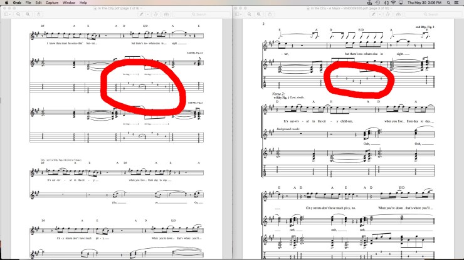This screenshot has height=260, width=464.
Task: Click the screen sharing status icon
Action: [x=369, y=2]
